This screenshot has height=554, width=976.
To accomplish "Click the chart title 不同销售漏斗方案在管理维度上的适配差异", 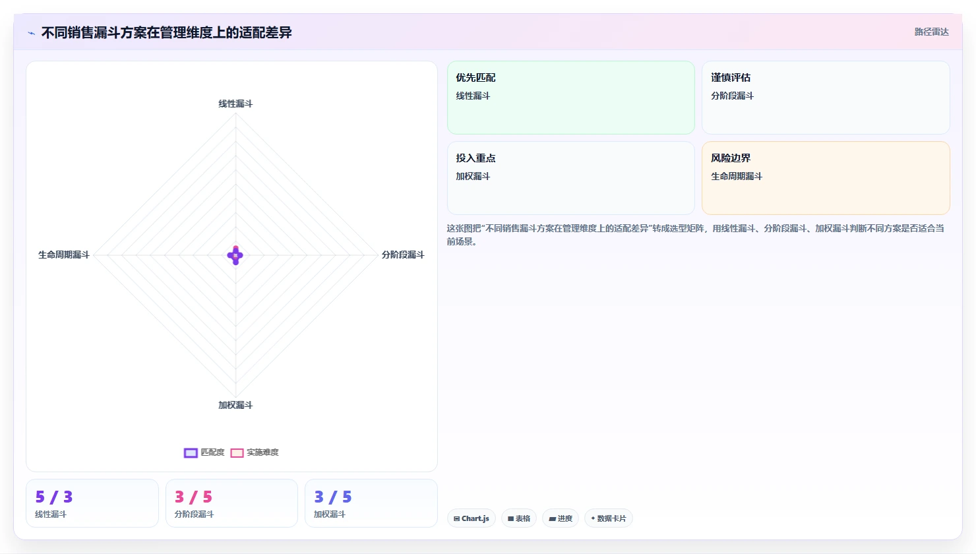I will coord(166,32).
